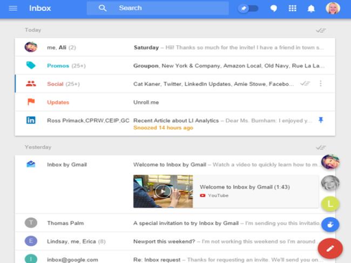Viewport: 351px width, 263px height.
Task: Open the hamburger main menu
Action: (13, 8)
